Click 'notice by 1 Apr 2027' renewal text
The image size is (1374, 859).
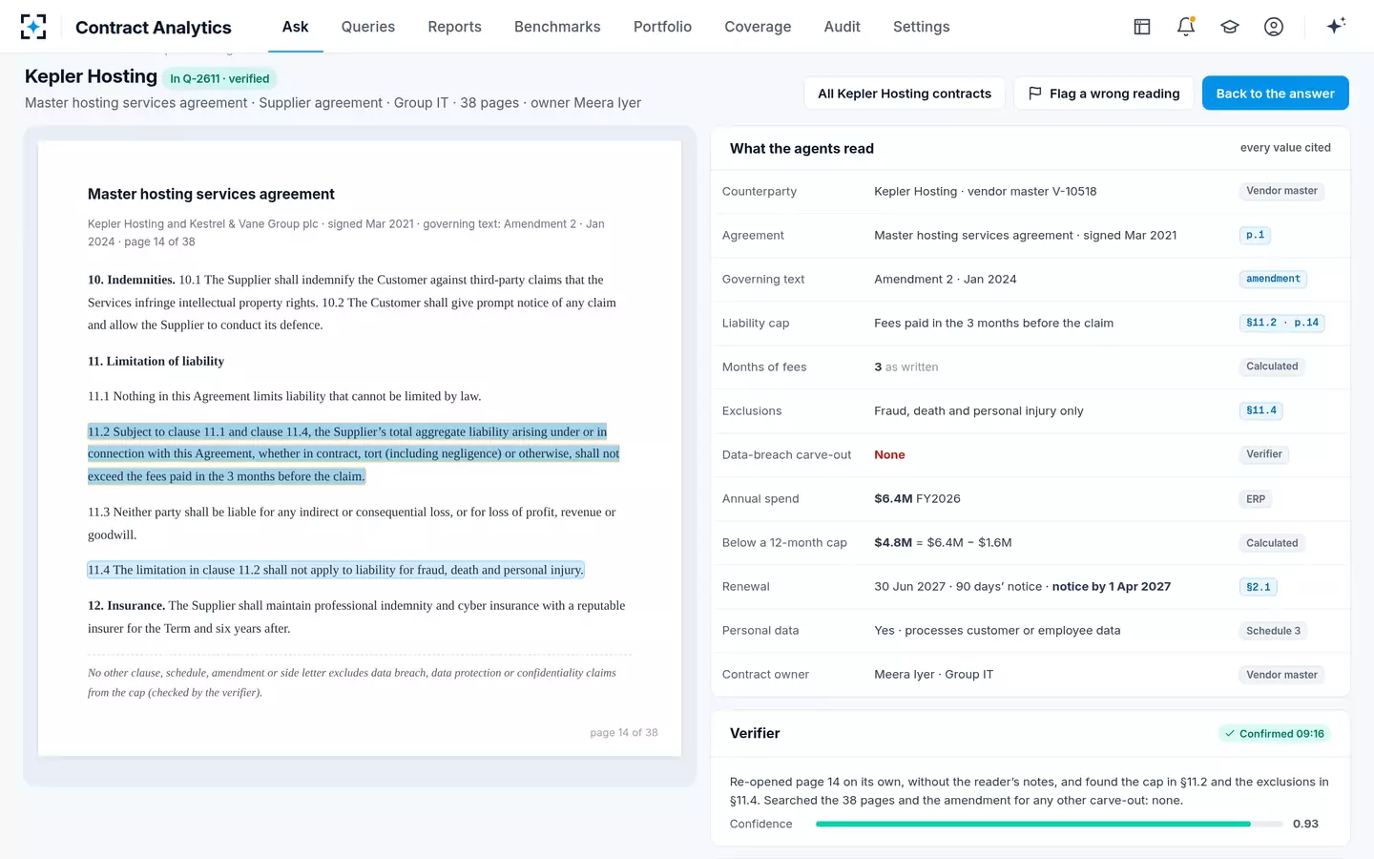[x=1112, y=587]
